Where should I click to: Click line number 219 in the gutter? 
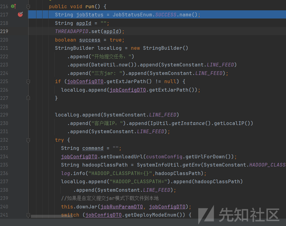[x=4, y=31]
